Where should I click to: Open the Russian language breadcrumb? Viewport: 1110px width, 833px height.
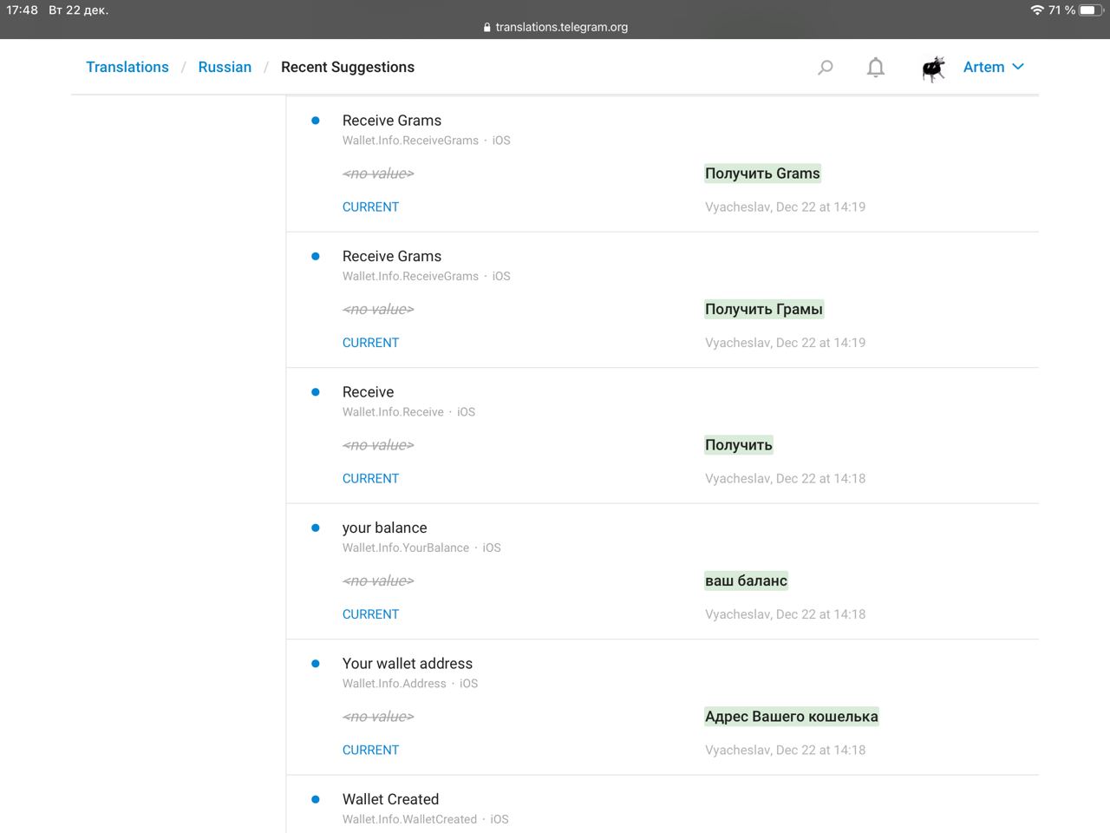225,67
